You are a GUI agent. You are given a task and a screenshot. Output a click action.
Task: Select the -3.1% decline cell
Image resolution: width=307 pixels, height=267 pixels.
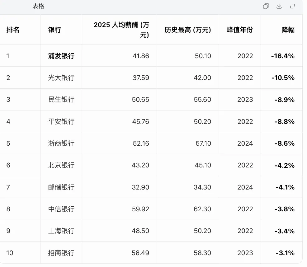285,253
